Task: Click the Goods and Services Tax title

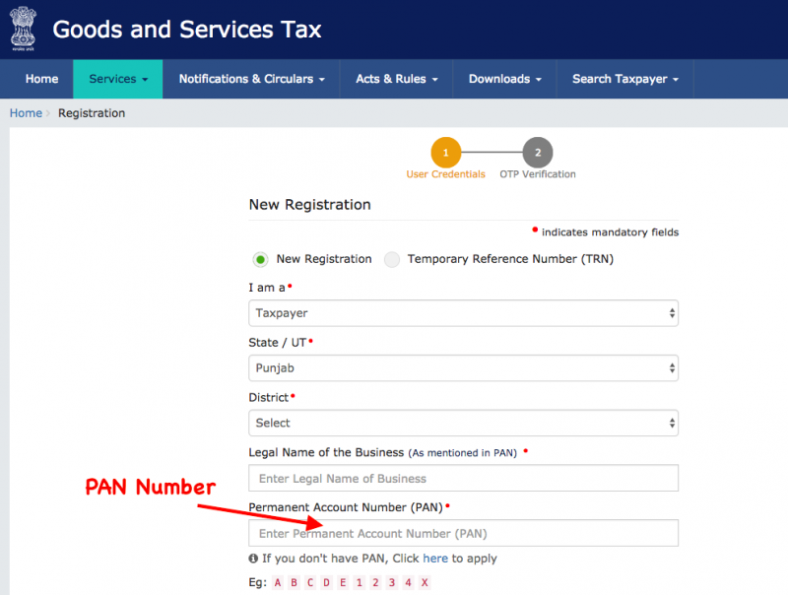Action: (x=187, y=30)
